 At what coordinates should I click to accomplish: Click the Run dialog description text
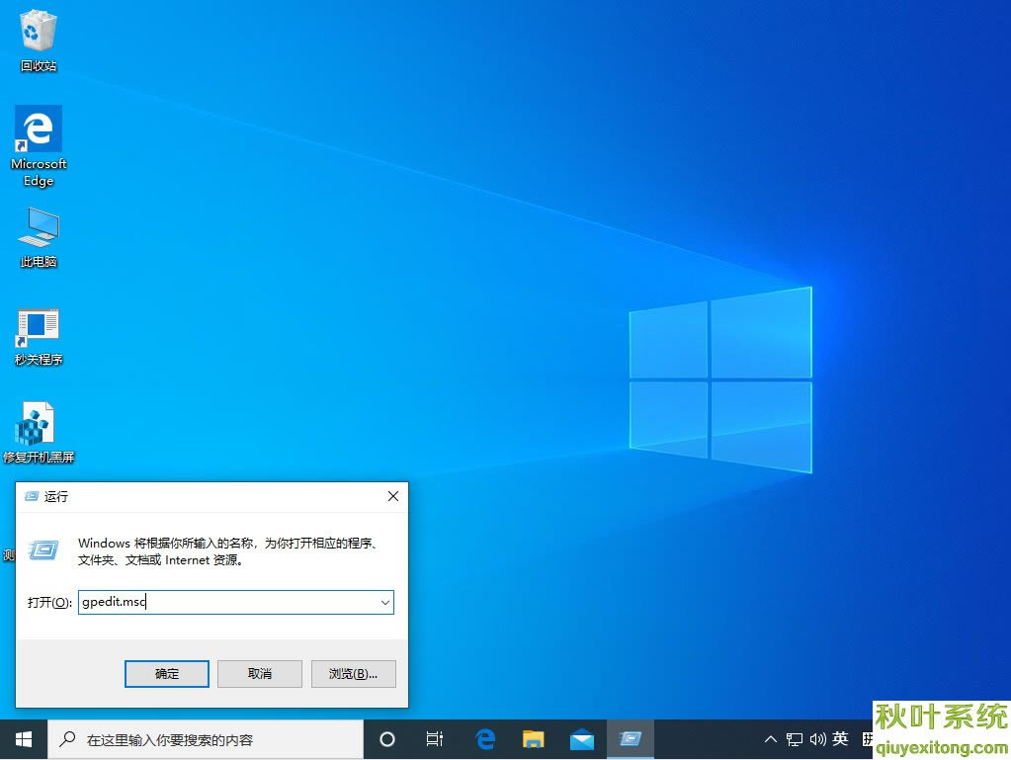coord(227,551)
